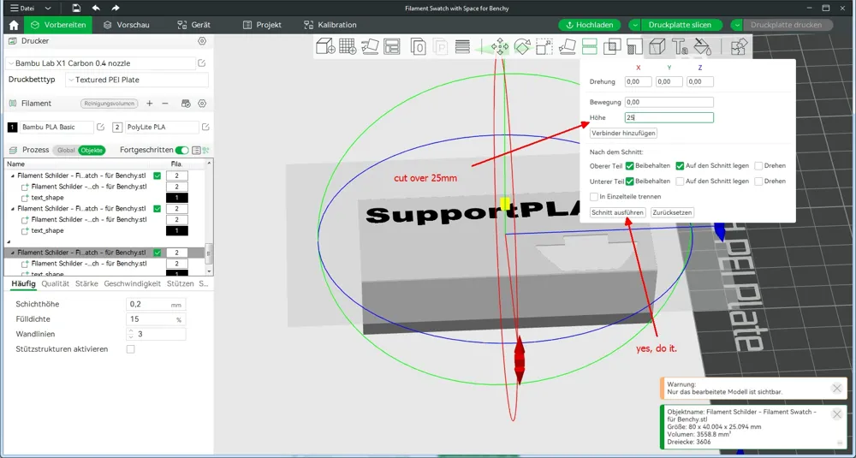
Task: Open the Qualität settings tab
Action: (56, 283)
